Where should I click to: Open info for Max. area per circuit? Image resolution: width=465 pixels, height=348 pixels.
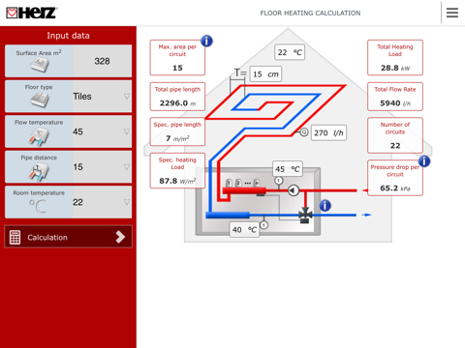coord(206,41)
